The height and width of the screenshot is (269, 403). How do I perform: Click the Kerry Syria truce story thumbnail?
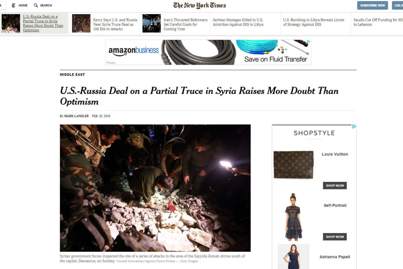[81, 23]
